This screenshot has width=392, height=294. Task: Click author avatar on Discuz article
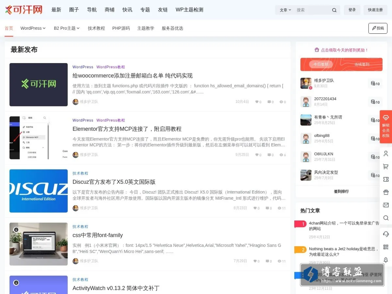(x=75, y=208)
